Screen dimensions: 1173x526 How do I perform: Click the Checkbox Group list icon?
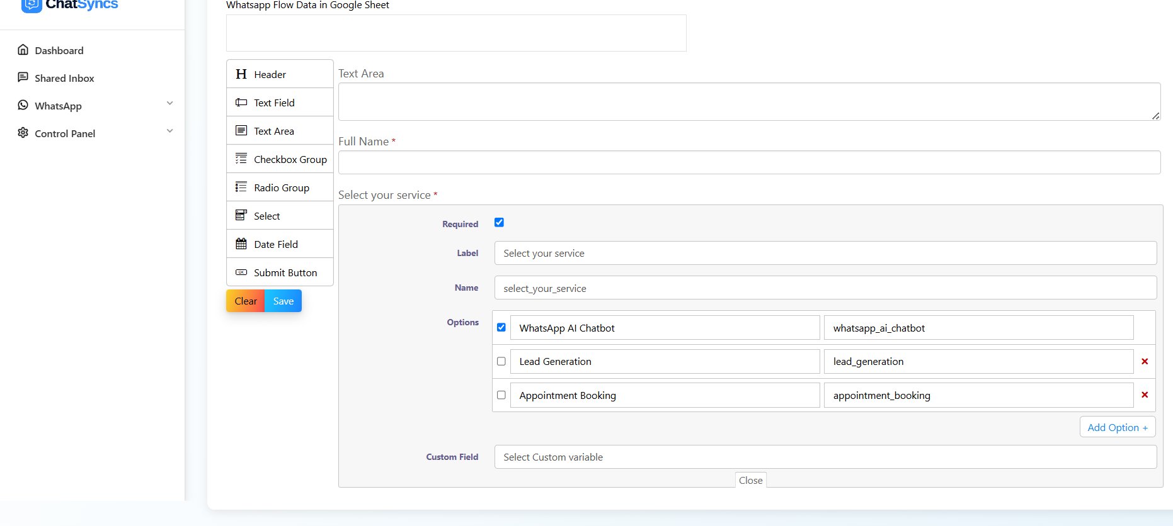[241, 159]
